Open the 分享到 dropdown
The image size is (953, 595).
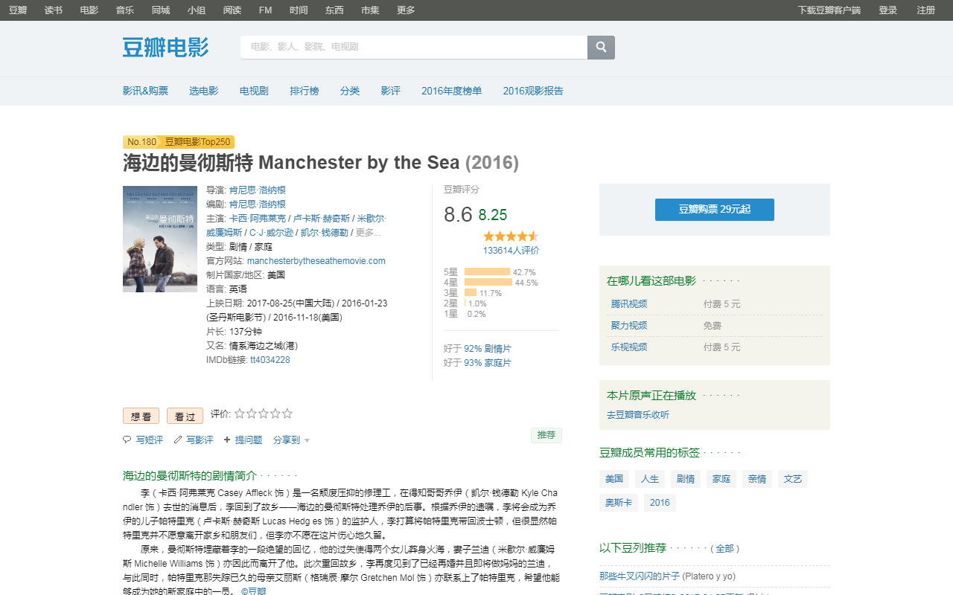(x=291, y=440)
